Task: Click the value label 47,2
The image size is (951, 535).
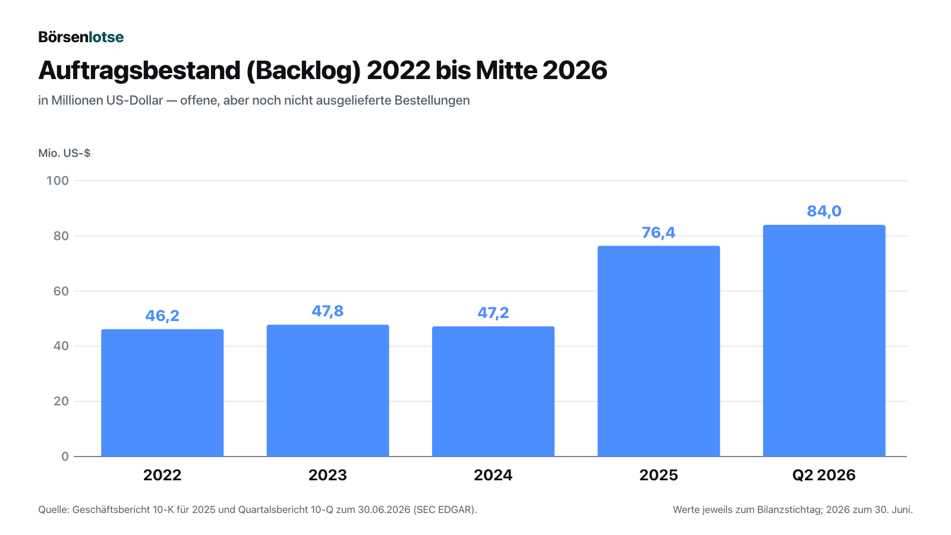Action: (493, 313)
